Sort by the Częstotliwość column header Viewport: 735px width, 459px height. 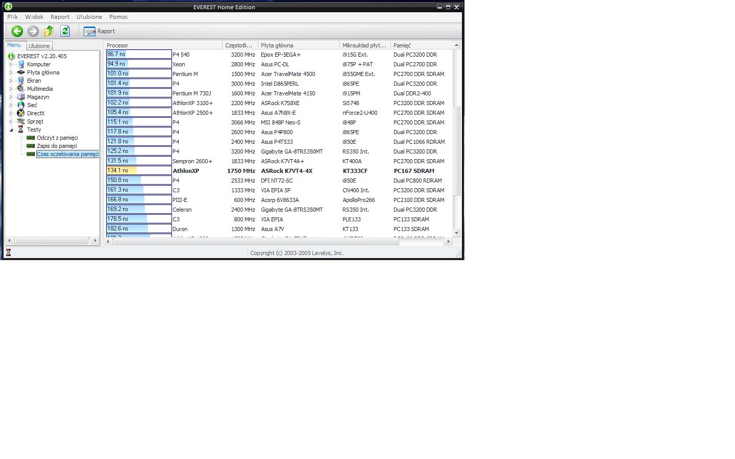pyautogui.click(x=240, y=45)
